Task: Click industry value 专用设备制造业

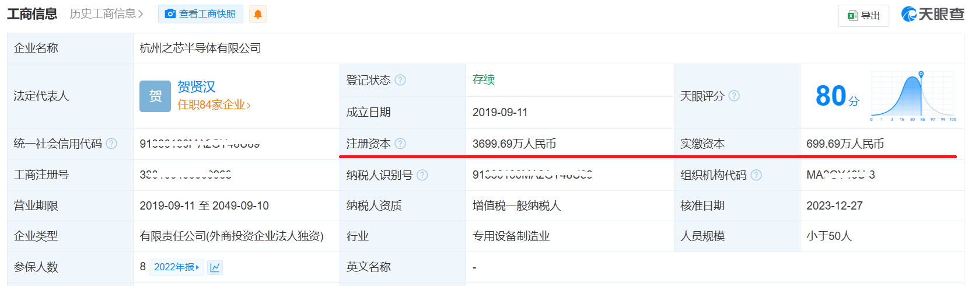Action: tap(511, 236)
